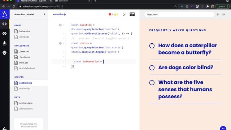Click the browser profile avatar
Image resolution: width=231 pixels, height=130 pixels.
(213, 6)
